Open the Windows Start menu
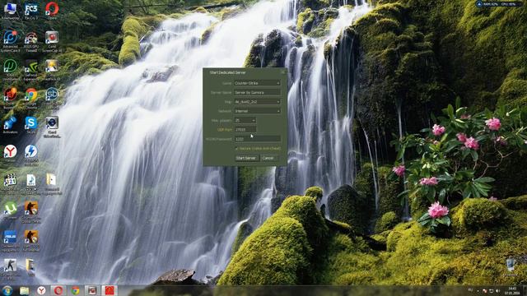The image size is (527, 296). [7, 290]
